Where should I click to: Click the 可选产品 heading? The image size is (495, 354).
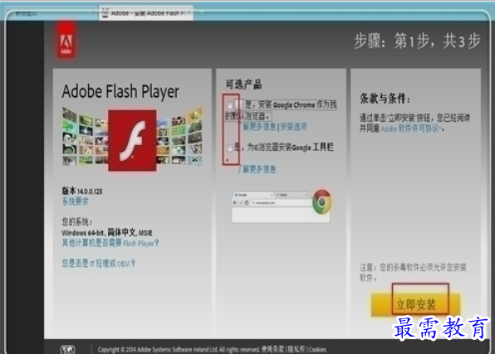coord(243,85)
